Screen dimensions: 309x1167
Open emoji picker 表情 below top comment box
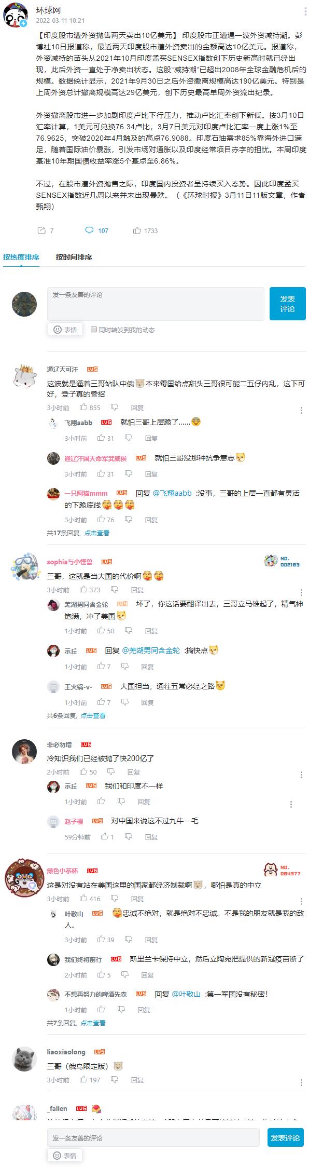click(x=65, y=330)
